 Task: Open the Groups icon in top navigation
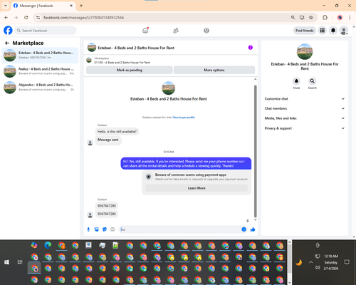coord(206,31)
